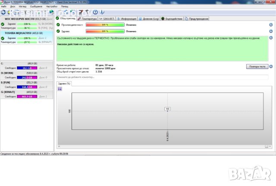Click the green check icon next to Производителност
The image size is (276, 186).
(x=59, y=25)
